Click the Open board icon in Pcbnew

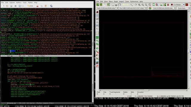[x=101, y=5]
